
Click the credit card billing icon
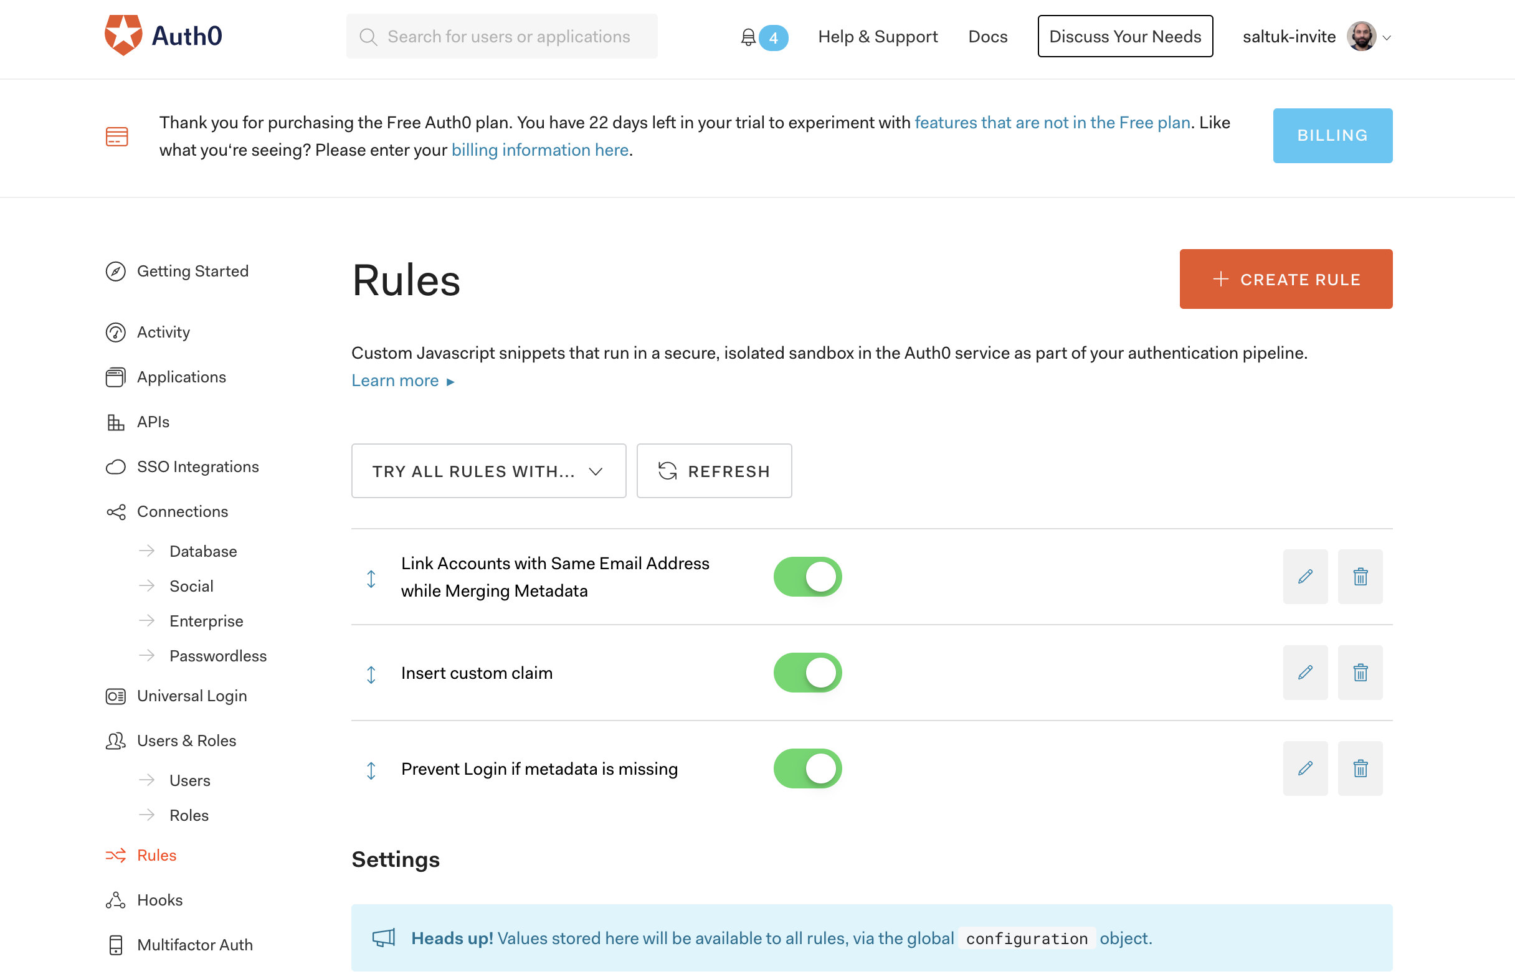[x=117, y=136]
